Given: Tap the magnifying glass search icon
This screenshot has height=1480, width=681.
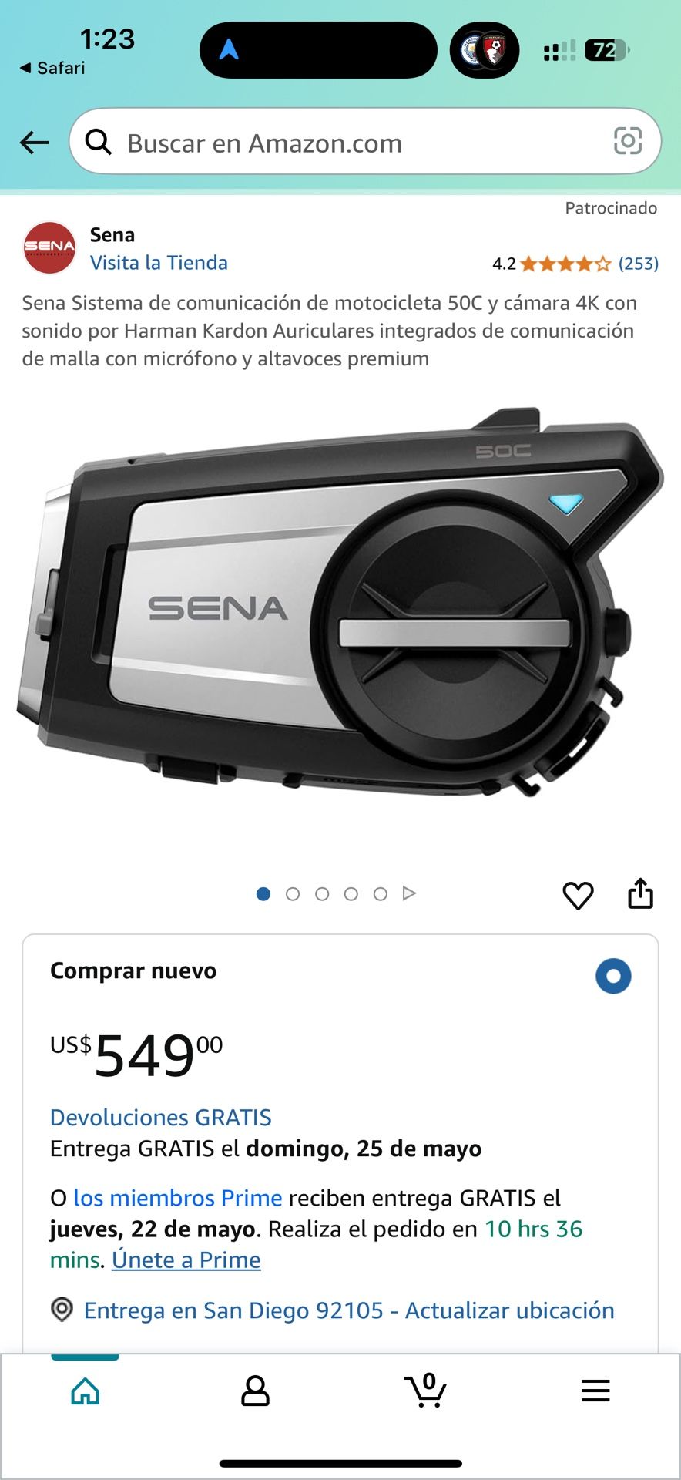Looking at the screenshot, I should (99, 142).
